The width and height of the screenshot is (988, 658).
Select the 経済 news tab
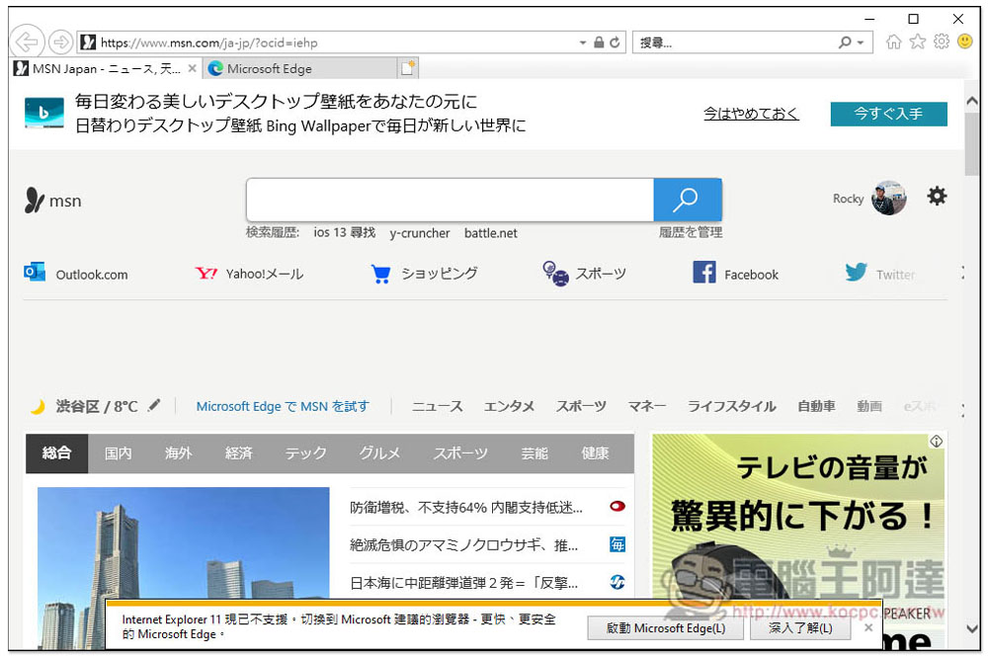(239, 453)
